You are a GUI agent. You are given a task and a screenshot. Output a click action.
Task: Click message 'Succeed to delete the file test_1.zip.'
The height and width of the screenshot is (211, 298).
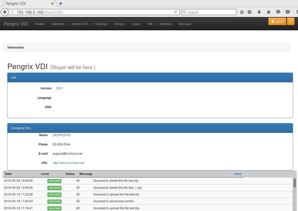[x=118, y=187]
